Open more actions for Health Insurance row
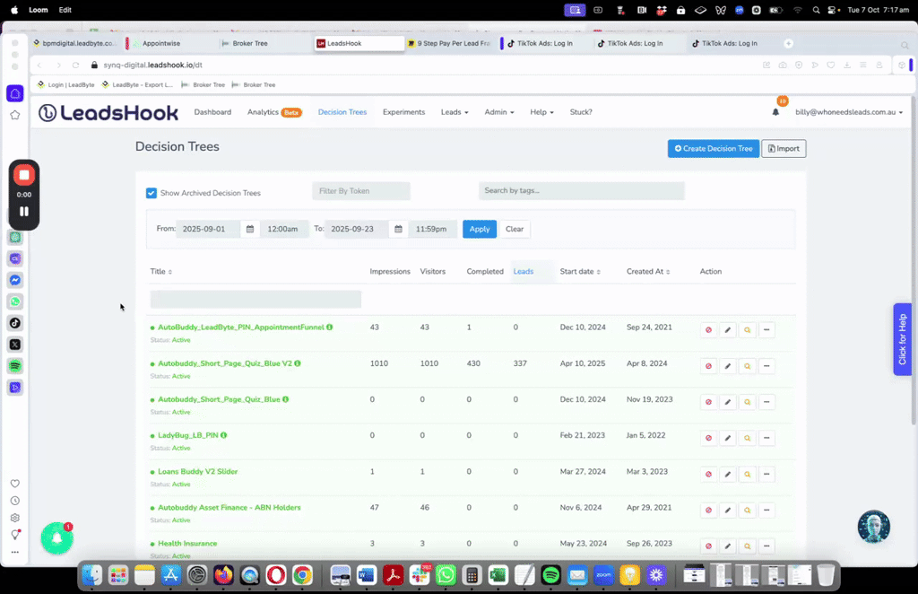Screen dimensions: 918x594 (x=766, y=546)
